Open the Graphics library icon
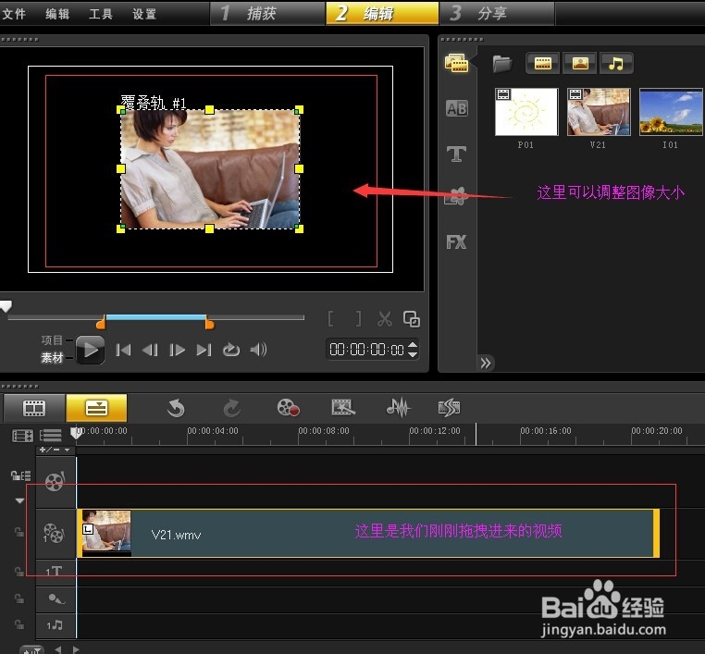The width and height of the screenshot is (705, 654). click(456, 196)
